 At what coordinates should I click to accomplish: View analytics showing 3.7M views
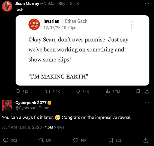tap(108, 92)
